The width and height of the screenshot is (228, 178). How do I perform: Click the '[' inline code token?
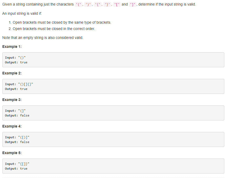pos(117,4)
